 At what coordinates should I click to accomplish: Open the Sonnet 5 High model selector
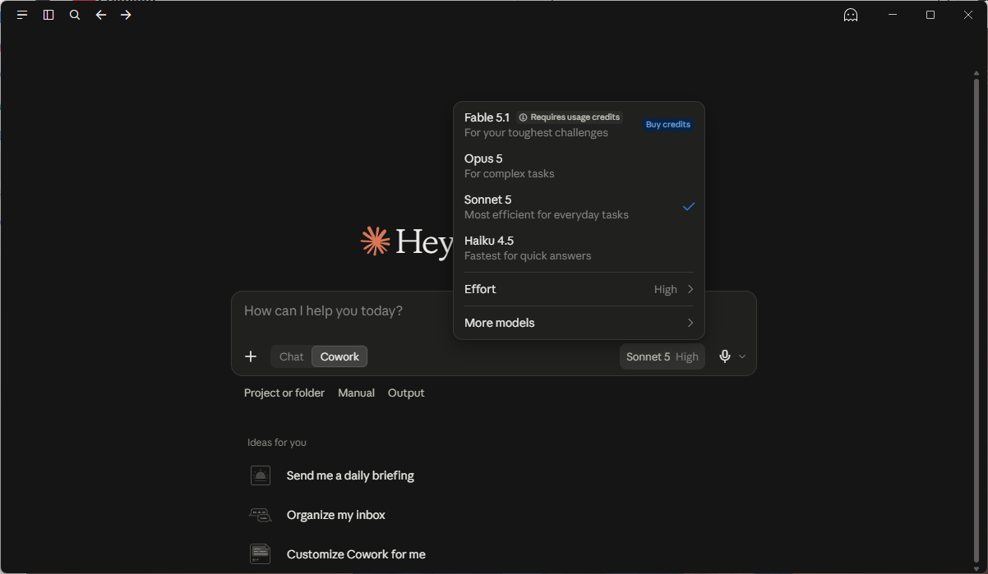point(663,356)
